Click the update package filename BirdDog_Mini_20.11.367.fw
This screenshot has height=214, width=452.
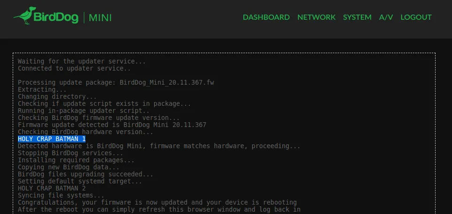point(167,82)
